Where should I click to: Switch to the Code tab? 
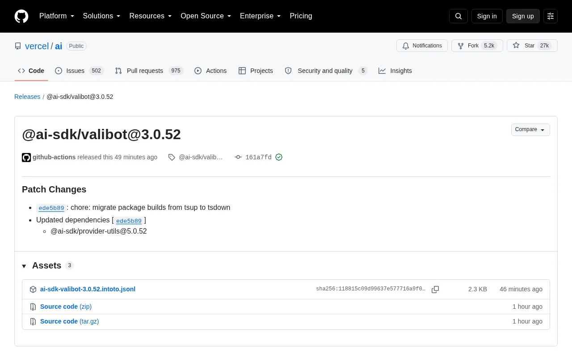(31, 71)
